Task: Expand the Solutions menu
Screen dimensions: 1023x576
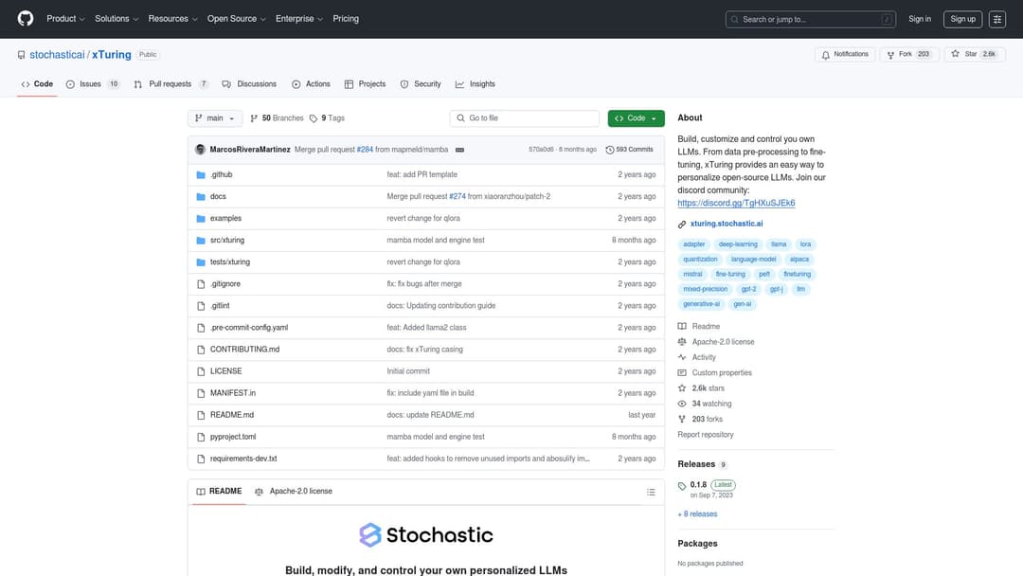Action: (117, 19)
